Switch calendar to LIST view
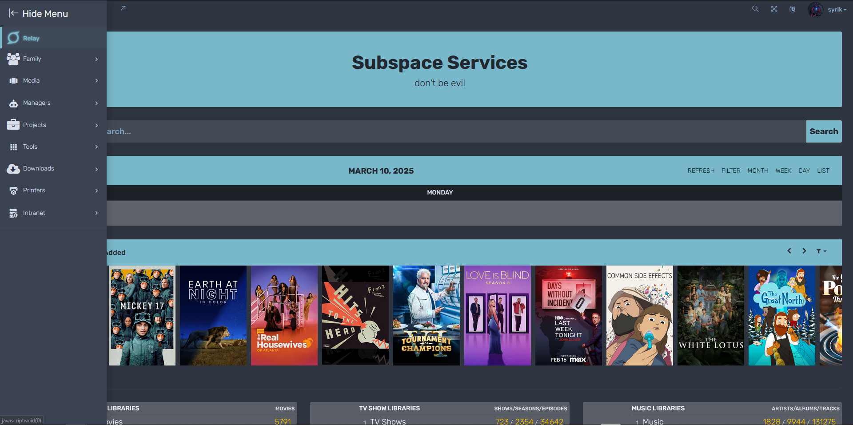The height and width of the screenshot is (425, 853). click(x=823, y=171)
